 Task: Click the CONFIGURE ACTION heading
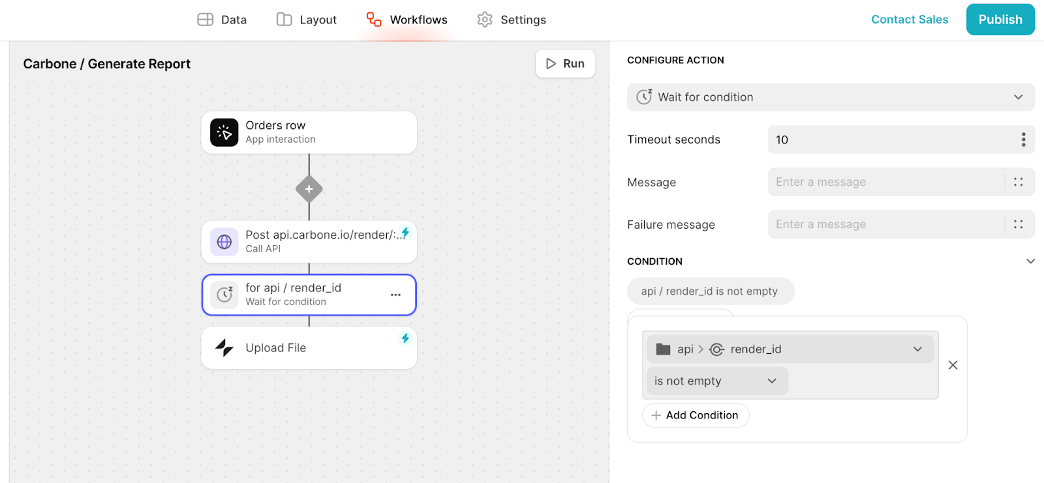point(675,60)
